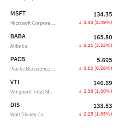Select Walt Disney Co. company name
Viewport: 120px width, 133px height.
(x=28, y=114)
